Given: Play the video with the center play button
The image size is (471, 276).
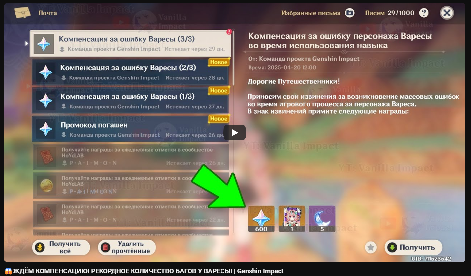Looking at the screenshot, I should [x=235, y=133].
